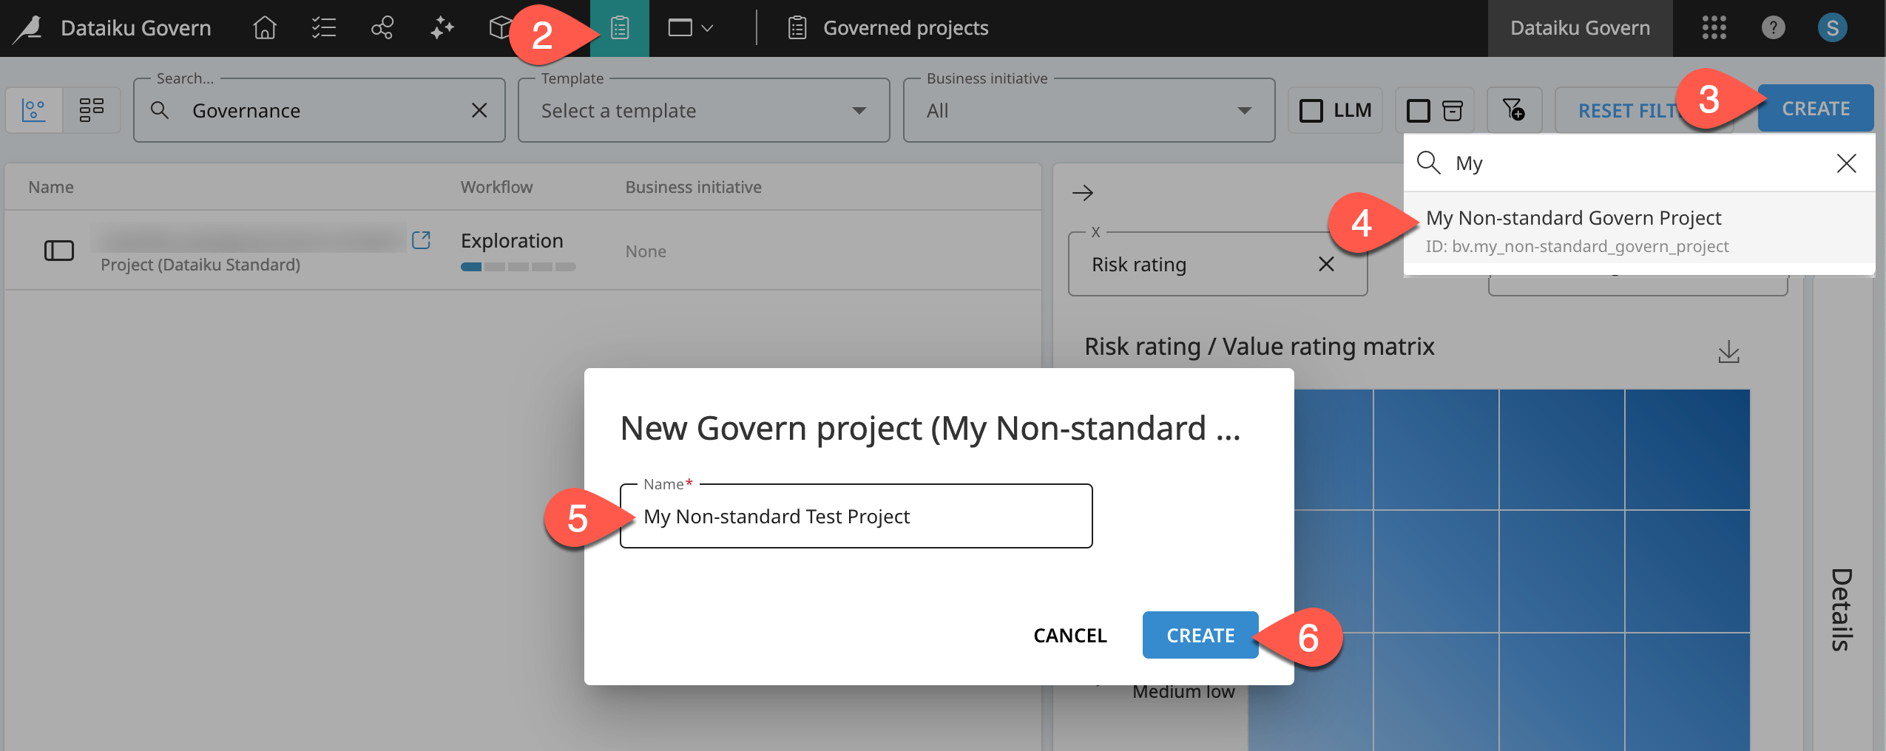Click the hierarchy relationships icon in navigation
1886x751 pixels.
coord(382,28)
